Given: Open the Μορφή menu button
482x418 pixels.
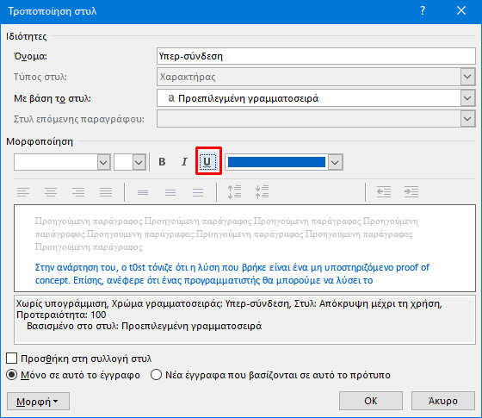Looking at the screenshot, I should (x=38, y=401).
